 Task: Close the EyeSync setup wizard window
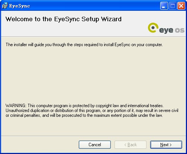coord(181,6)
